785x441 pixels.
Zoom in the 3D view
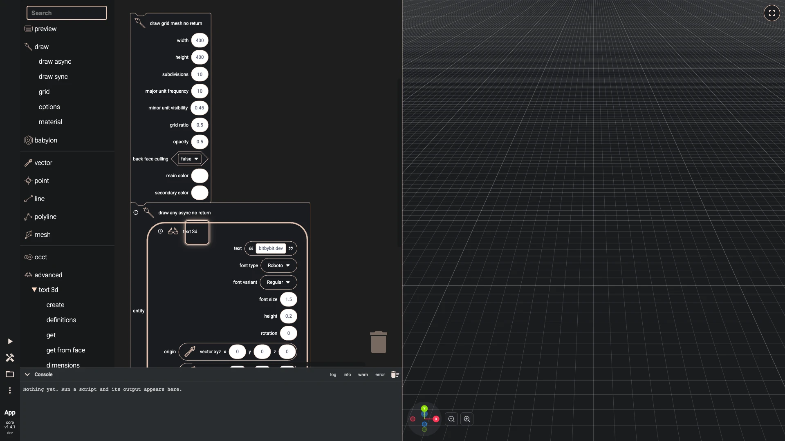coord(467,419)
